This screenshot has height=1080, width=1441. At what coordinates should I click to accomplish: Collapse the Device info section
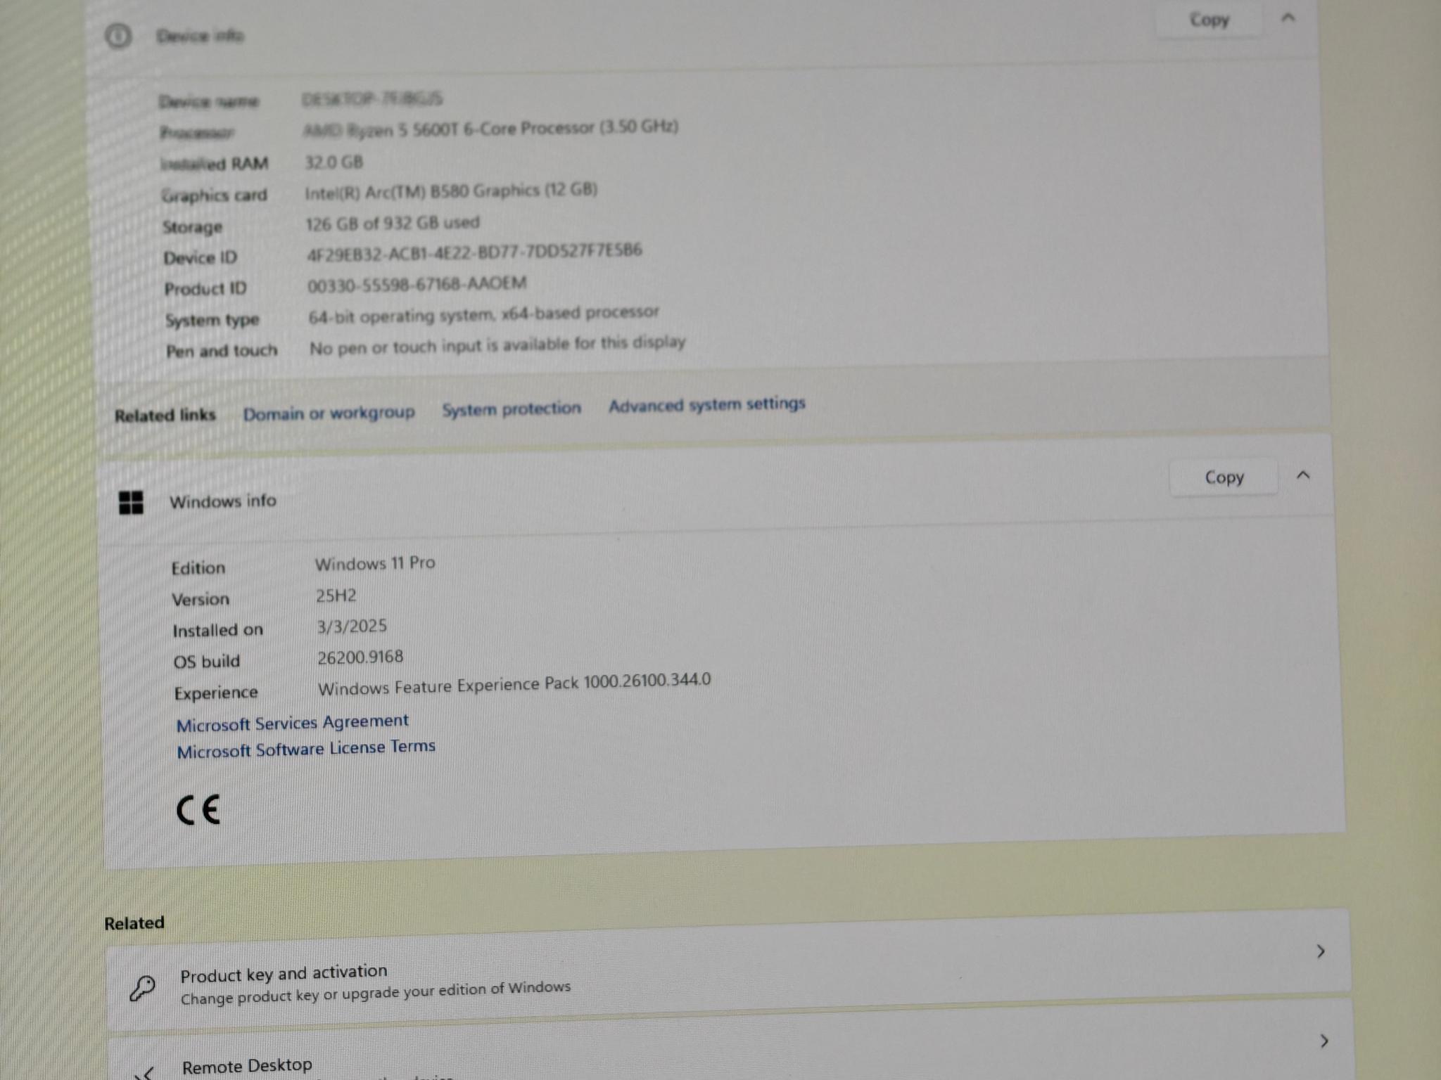tap(1288, 18)
